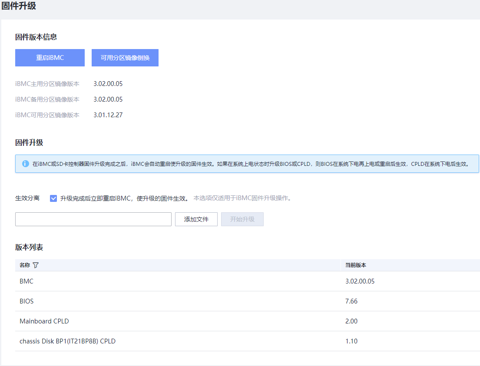This screenshot has width=480, height=366.
Task: Click the 名称 column header text
Action: coord(25,265)
